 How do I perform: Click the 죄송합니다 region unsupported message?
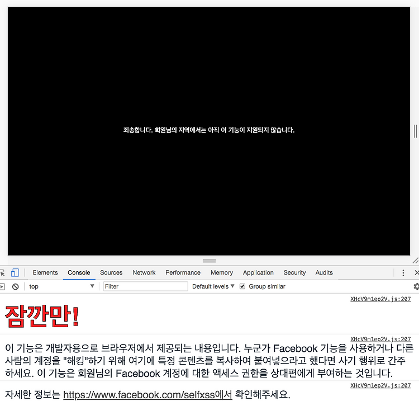click(x=209, y=130)
